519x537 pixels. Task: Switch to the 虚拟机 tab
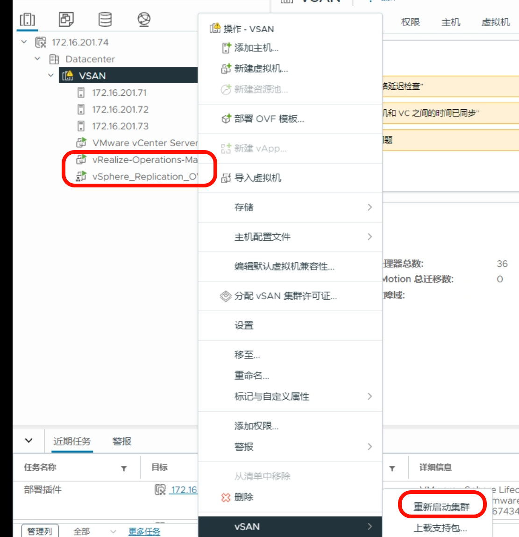tap(495, 22)
